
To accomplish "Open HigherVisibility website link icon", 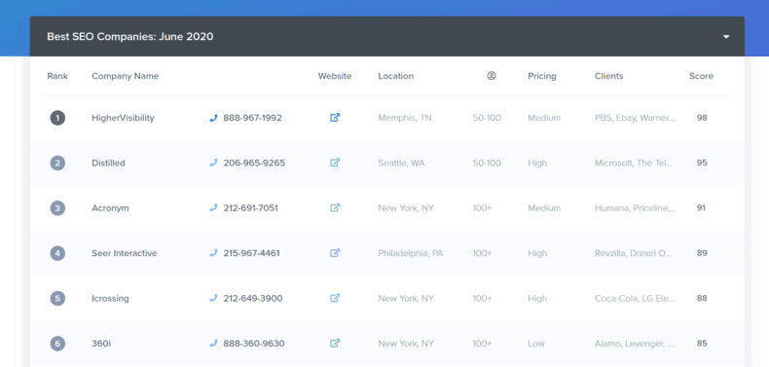I will click(335, 118).
